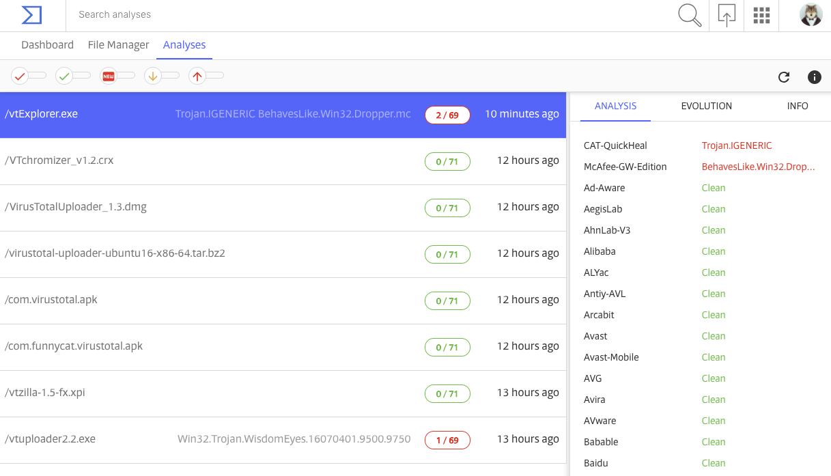
Task: Click 0 / 71 badge for VirusTotalUploader_1.3.dmg
Action: pos(447,208)
